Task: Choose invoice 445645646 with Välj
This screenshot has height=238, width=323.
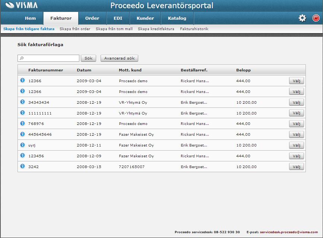Action: tap(297, 135)
